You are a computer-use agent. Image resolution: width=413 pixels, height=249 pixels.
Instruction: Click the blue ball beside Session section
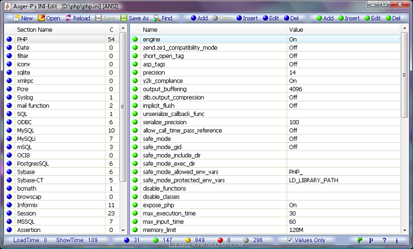pyautogui.click(x=9, y=213)
